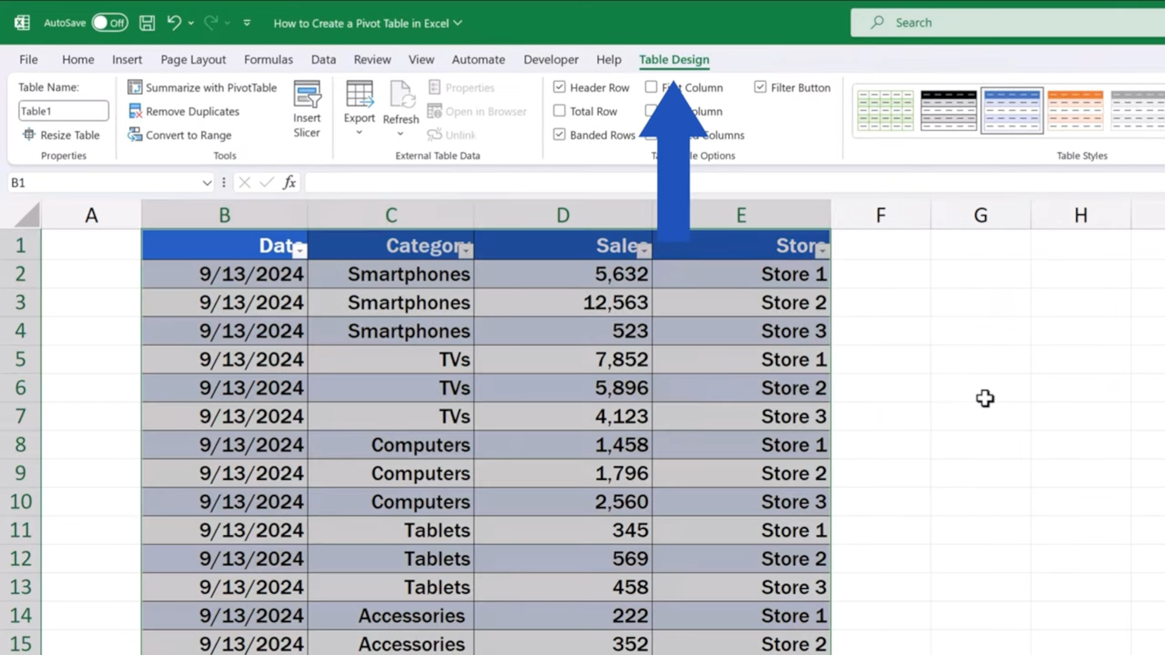
Task: Click the Save icon
Action: pyautogui.click(x=147, y=22)
